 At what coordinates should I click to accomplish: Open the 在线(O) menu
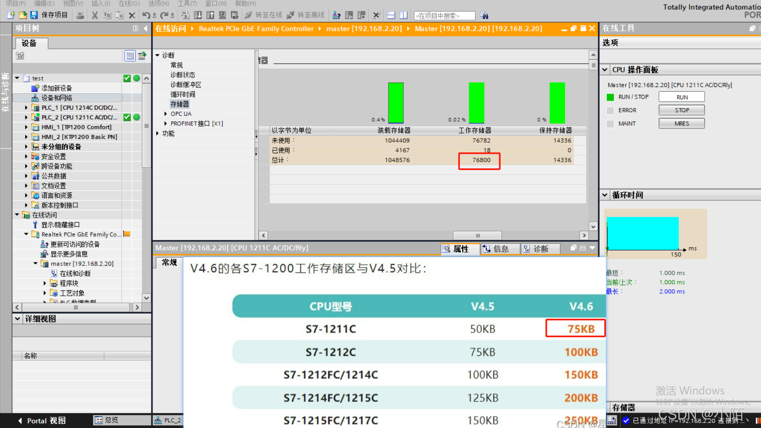point(129,3)
